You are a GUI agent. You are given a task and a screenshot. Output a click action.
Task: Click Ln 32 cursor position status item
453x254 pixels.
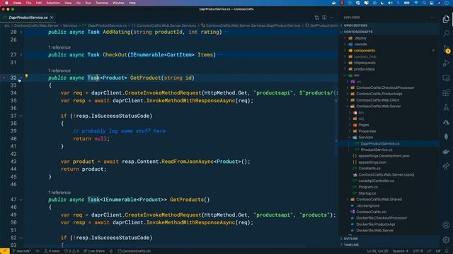pyautogui.click(x=377, y=251)
